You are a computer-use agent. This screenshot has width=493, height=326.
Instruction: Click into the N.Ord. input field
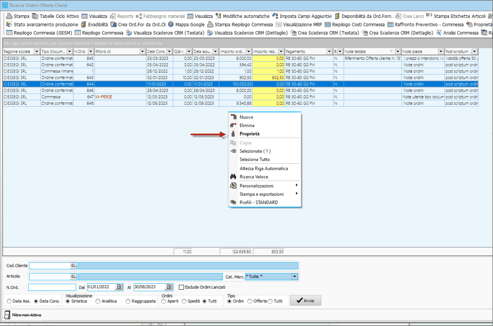pos(52,287)
